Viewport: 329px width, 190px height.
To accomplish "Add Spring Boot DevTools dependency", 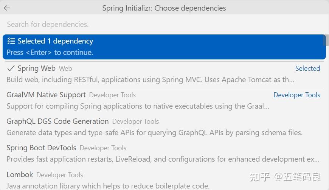I will click(x=41, y=148).
